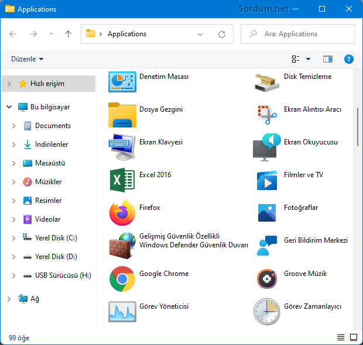Screen dimensions: 363x345
Task: Collapse the Bu bilgisayar tree node
Action: [x=9, y=107]
